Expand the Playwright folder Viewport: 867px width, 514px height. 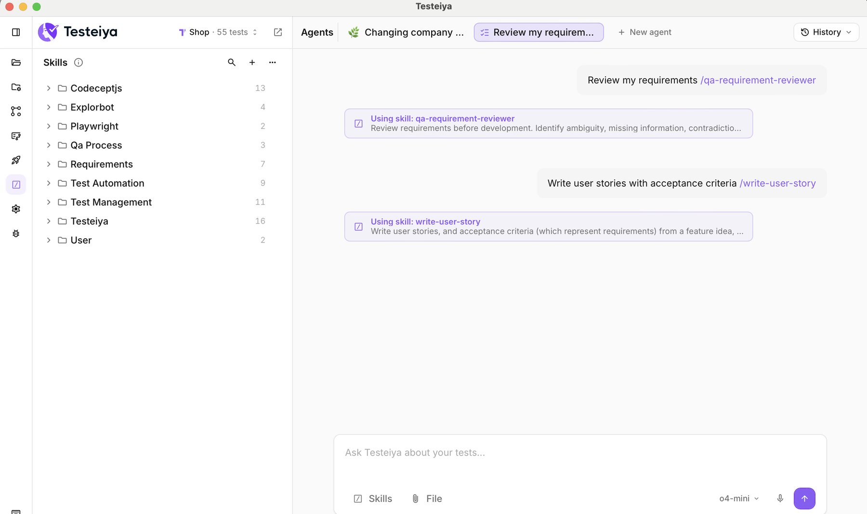[49, 126]
